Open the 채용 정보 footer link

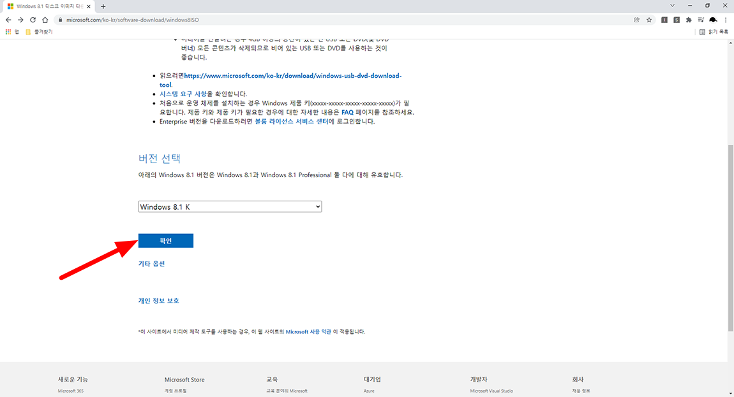pyautogui.click(x=581, y=391)
